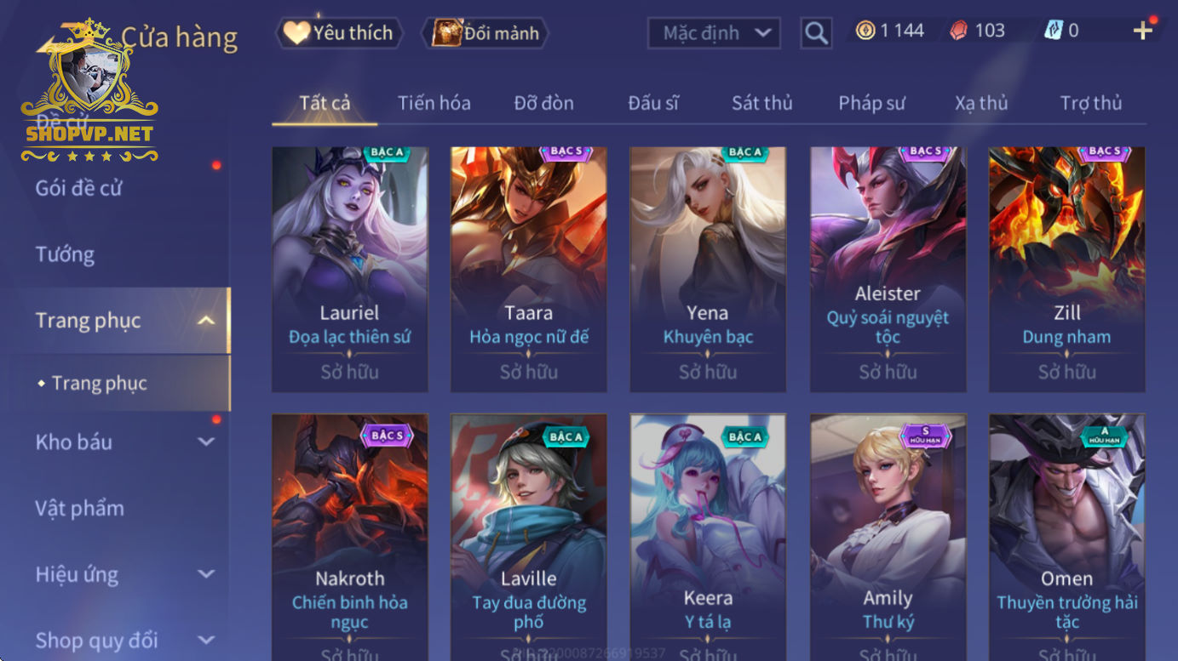The image size is (1178, 661).
Task: Select the Pháp sư tab
Action: coord(871,103)
